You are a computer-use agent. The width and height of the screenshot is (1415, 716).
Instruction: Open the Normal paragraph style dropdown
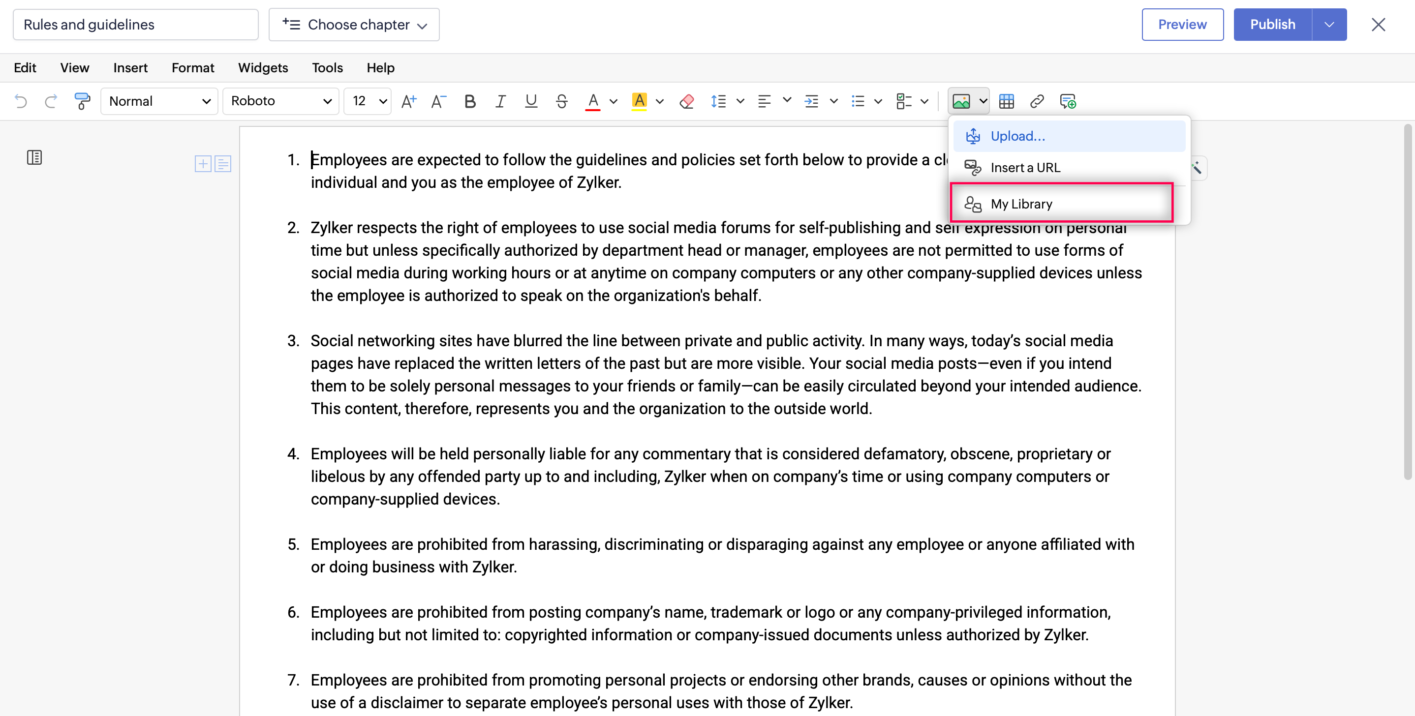tap(159, 101)
